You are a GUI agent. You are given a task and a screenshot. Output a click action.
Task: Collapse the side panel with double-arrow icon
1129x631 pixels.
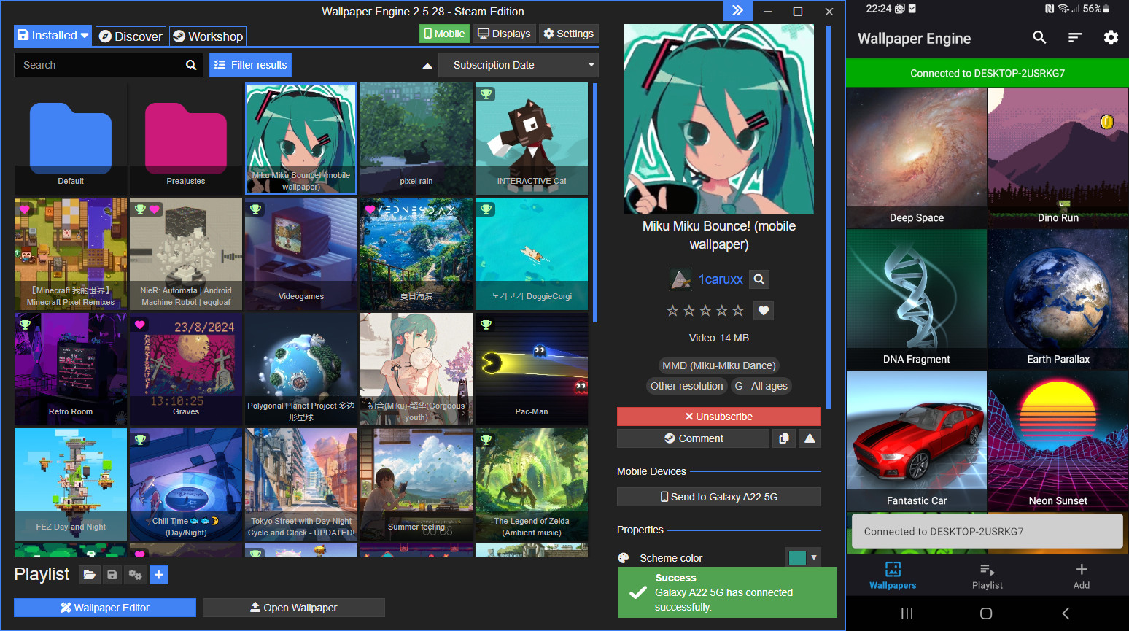737,11
